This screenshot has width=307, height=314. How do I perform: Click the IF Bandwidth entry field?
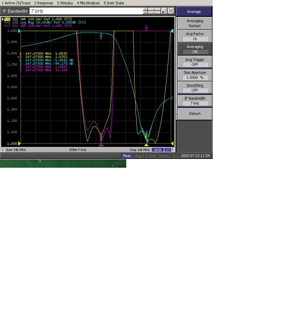[x=86, y=11]
